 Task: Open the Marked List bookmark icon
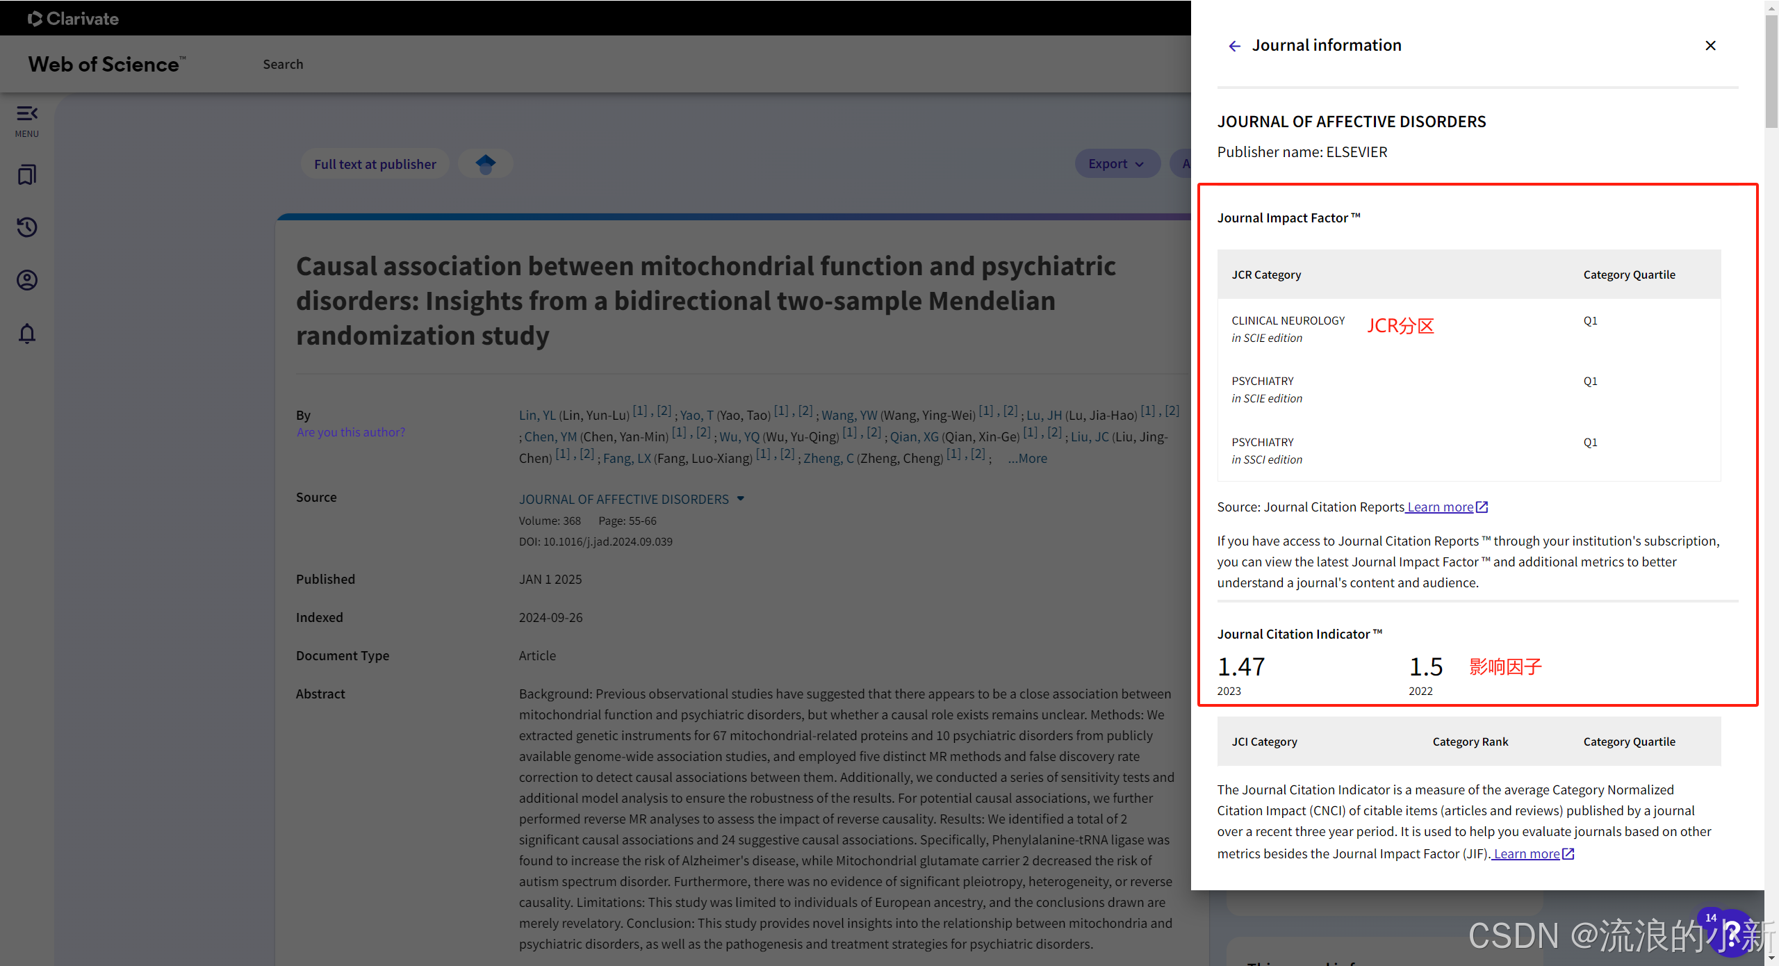click(x=27, y=174)
